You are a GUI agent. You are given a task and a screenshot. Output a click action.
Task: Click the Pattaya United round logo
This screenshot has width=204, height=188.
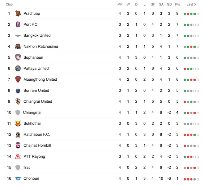[x=18, y=69]
